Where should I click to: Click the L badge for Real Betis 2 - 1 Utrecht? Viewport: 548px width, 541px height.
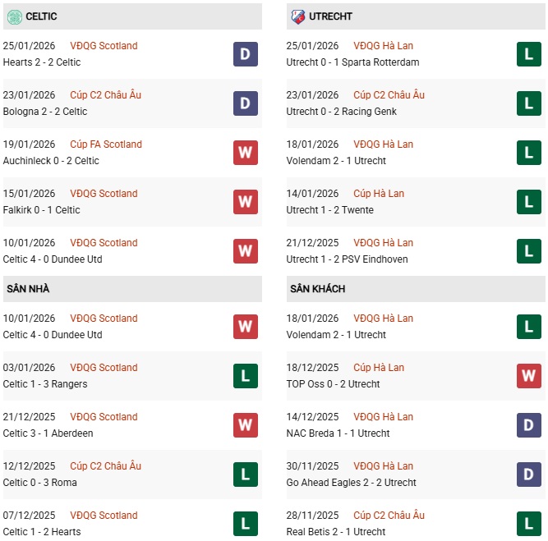pyautogui.click(x=529, y=524)
